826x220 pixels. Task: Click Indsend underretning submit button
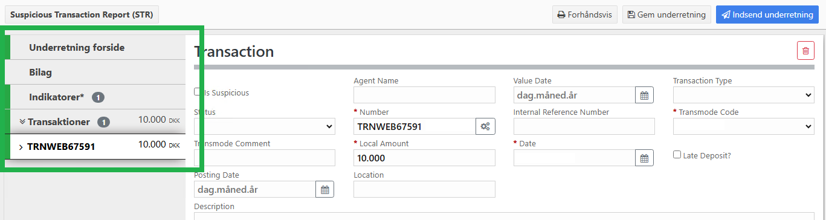point(767,15)
